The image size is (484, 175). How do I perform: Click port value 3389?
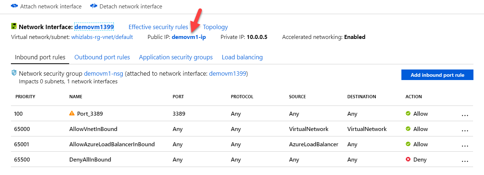[x=179, y=114]
